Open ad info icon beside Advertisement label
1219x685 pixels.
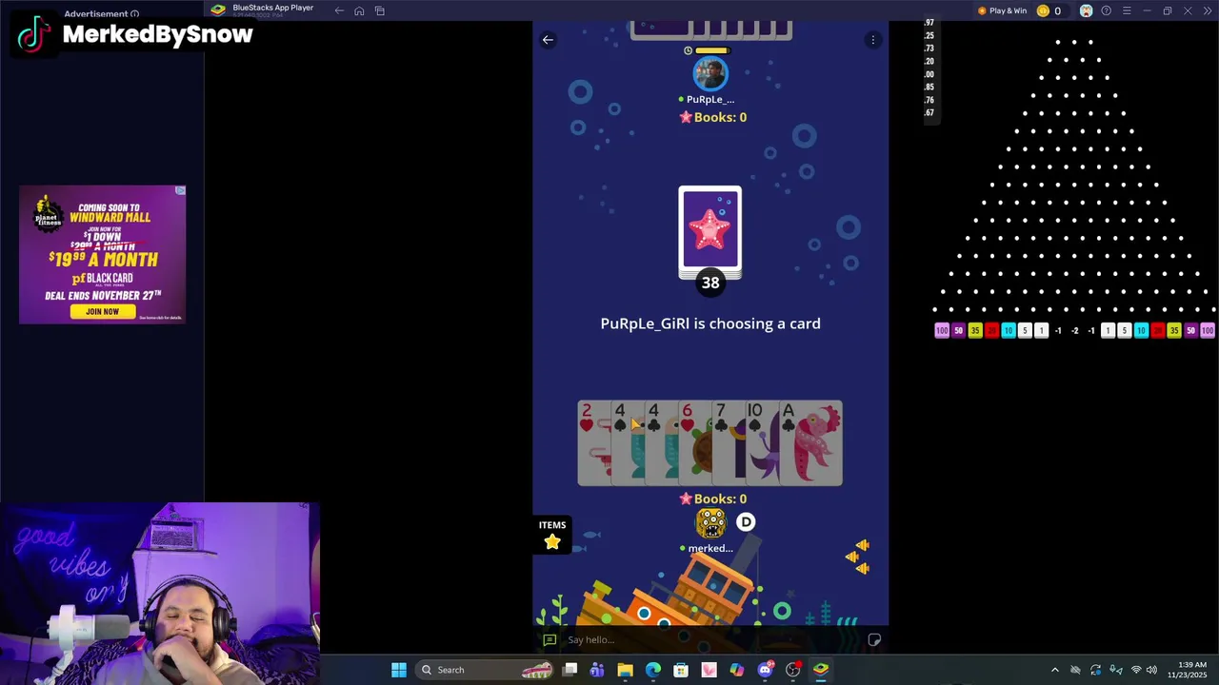134,13
